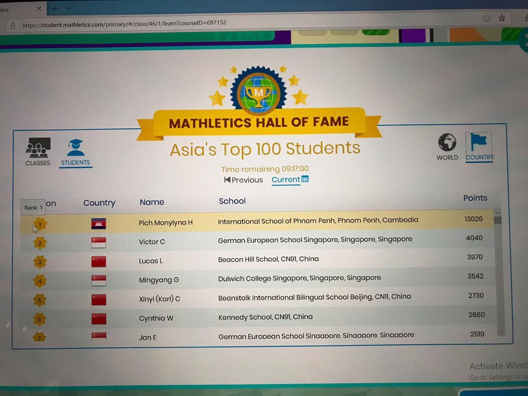The height and width of the screenshot is (396, 528).
Task: Click the Time remaining 09:17:00 text
Action: pos(265,169)
